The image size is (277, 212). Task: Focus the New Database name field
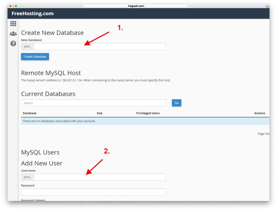(100, 47)
